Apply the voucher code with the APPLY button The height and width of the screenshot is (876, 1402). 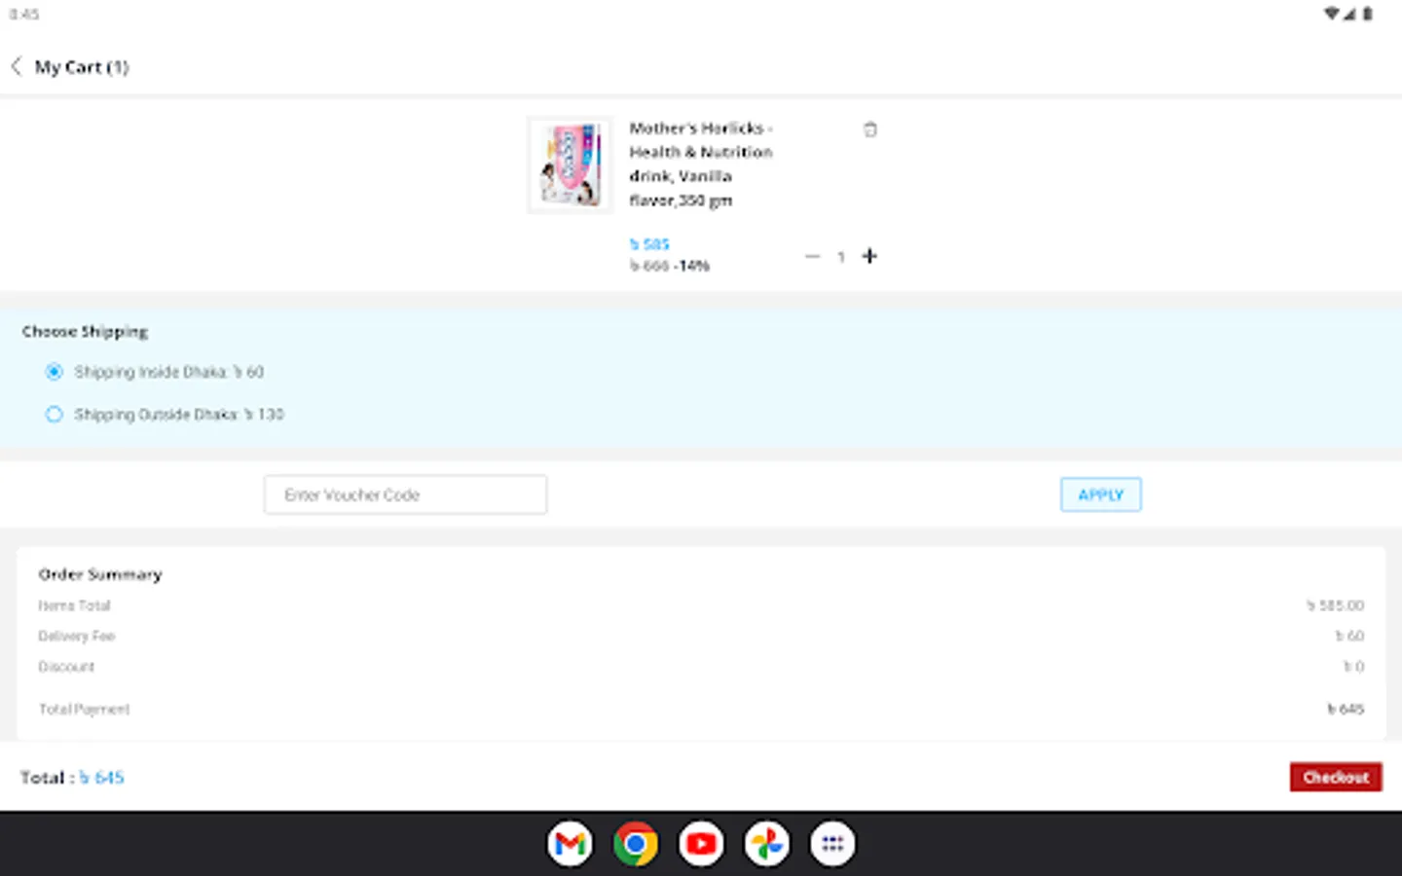(1100, 494)
